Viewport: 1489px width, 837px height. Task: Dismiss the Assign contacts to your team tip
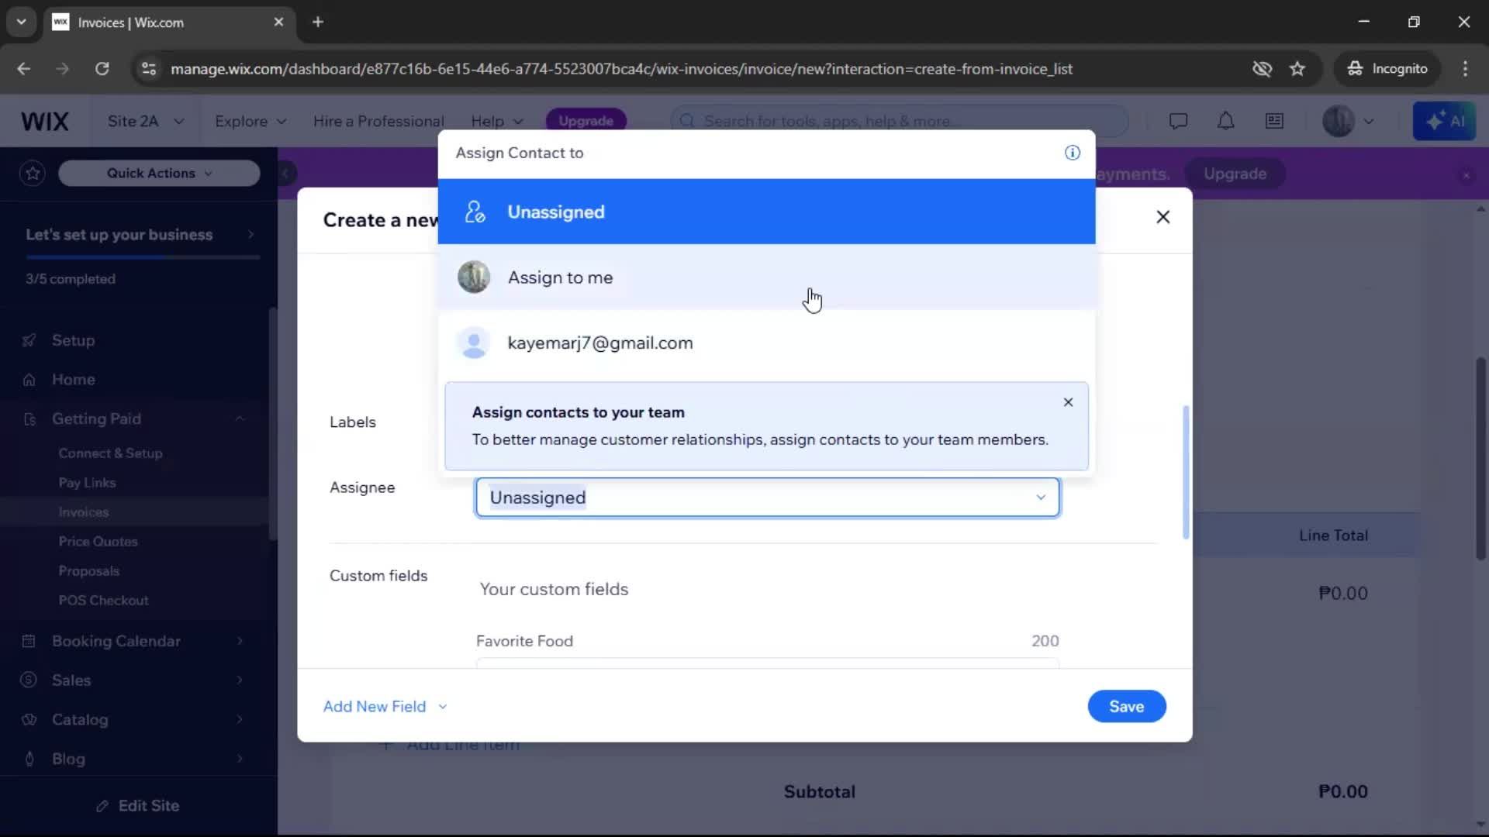pos(1068,402)
